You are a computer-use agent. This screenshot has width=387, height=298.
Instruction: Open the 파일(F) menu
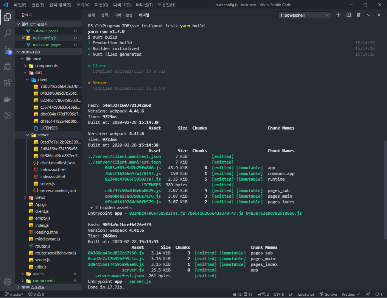[x=20, y=5]
